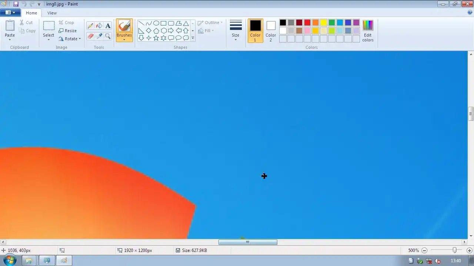Click the zoom slider handle
Viewport: 474px width, 266px height.
coord(454,250)
